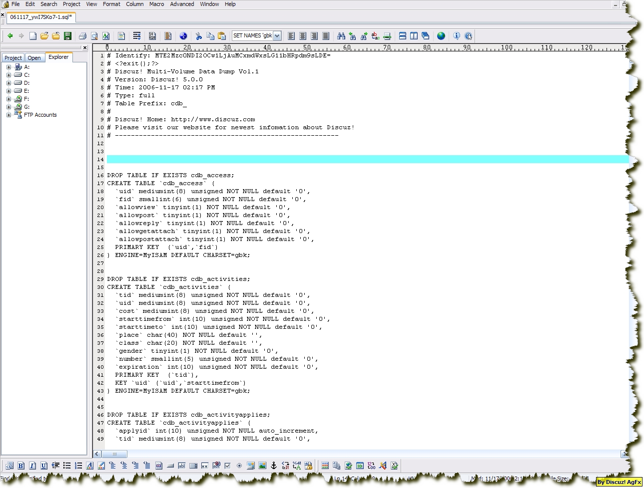Viewport: 644px width, 488px height.
Task: Click the green Back arrow icon
Action: point(10,36)
